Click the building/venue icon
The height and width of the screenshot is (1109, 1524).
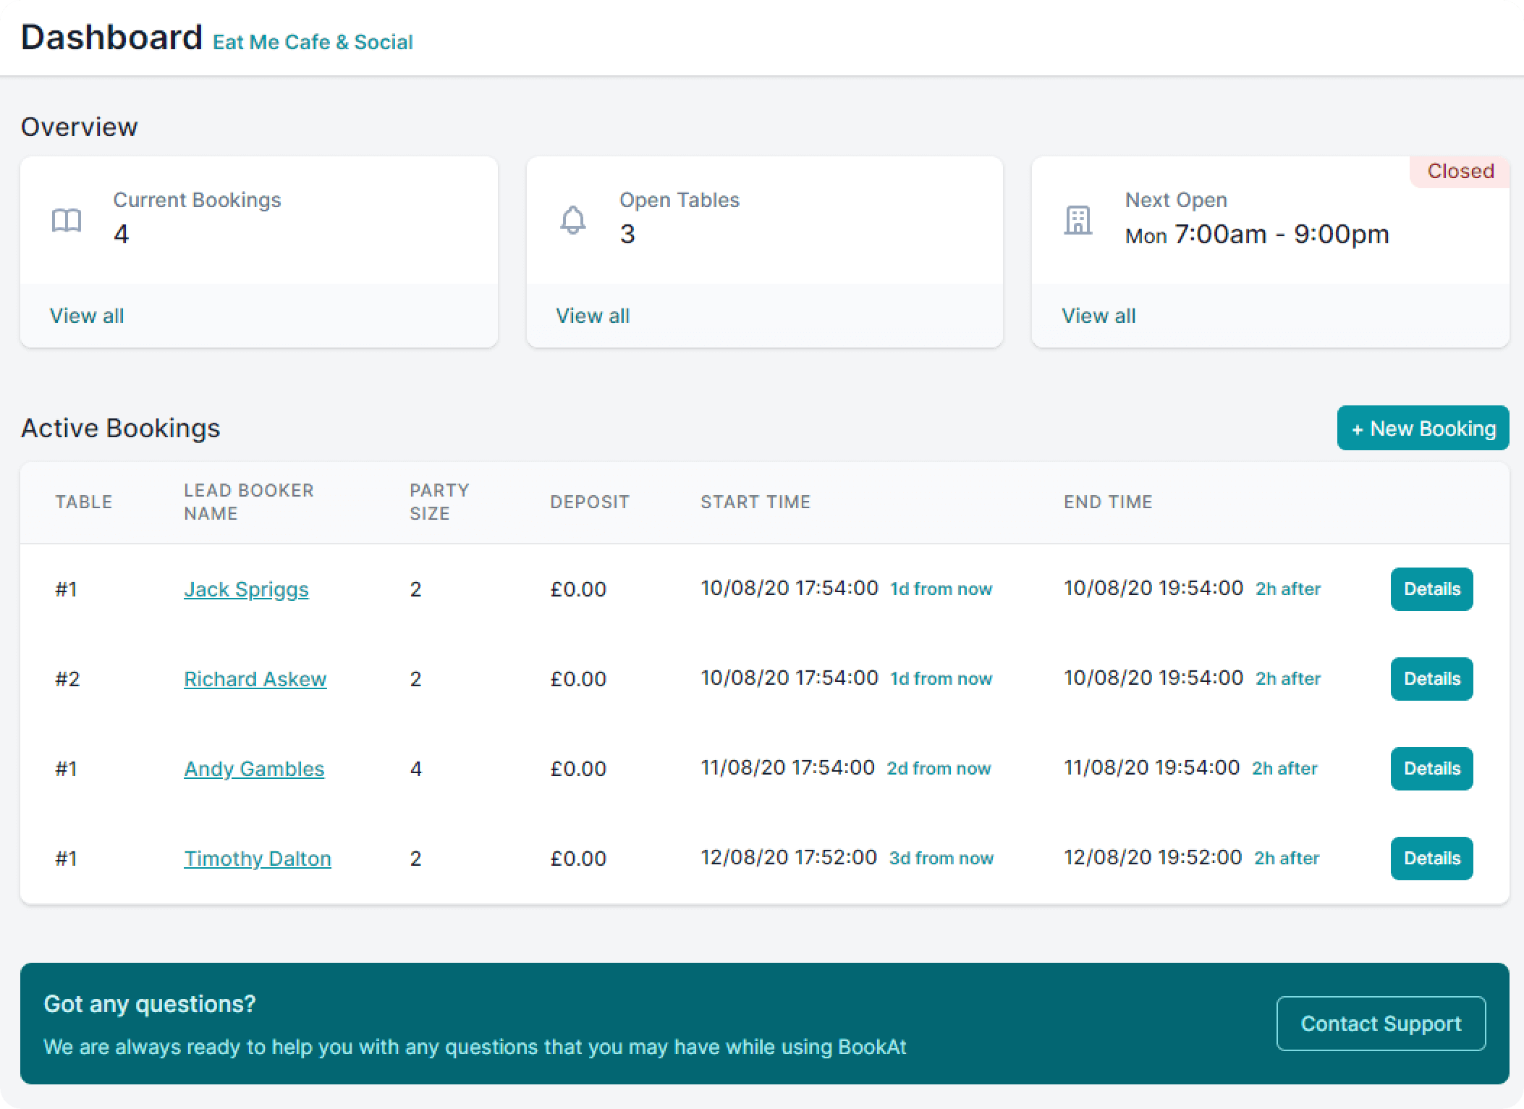[1075, 219]
